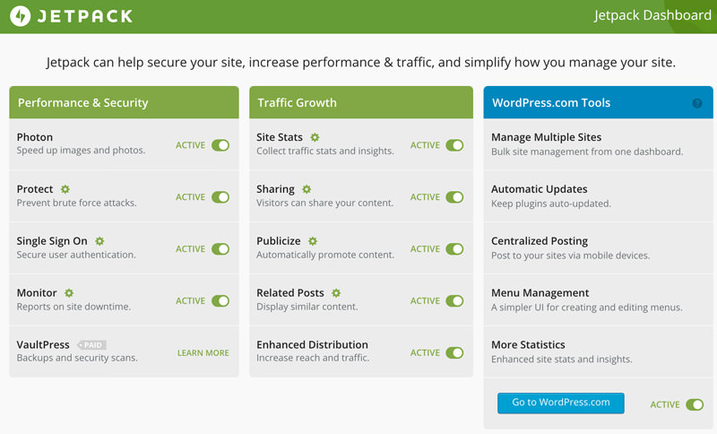Click Site Stats module title

(280, 136)
